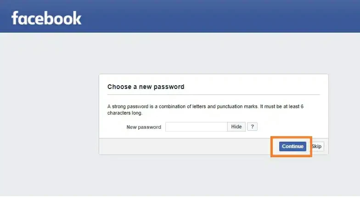
Task: Click the blue header bar area
Action: click(180, 16)
